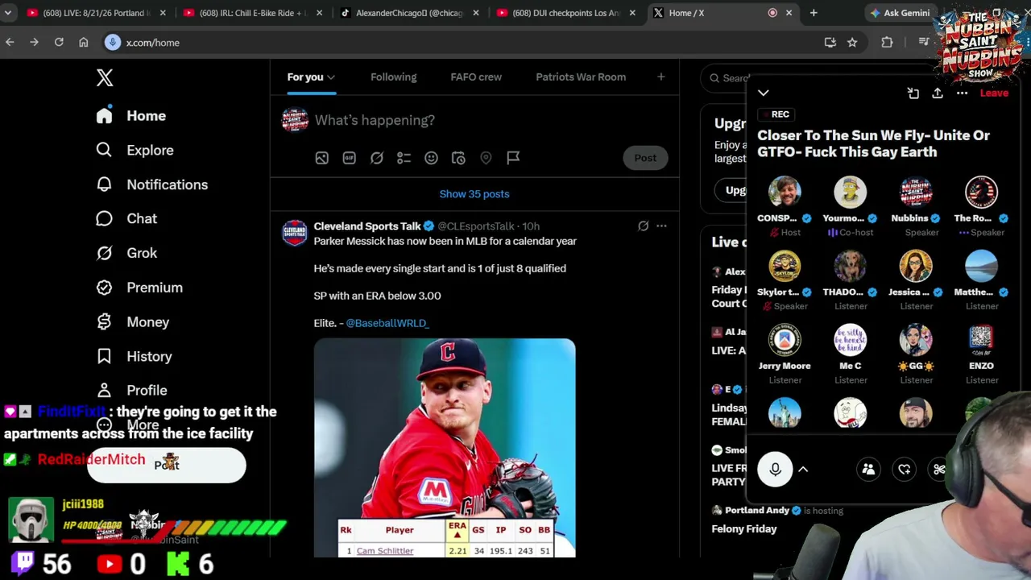Flag the post content
Viewport: 1031px width, 580px height.
coord(513,158)
